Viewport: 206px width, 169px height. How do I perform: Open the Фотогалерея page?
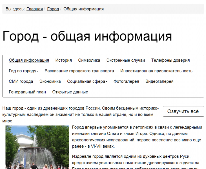126,81
